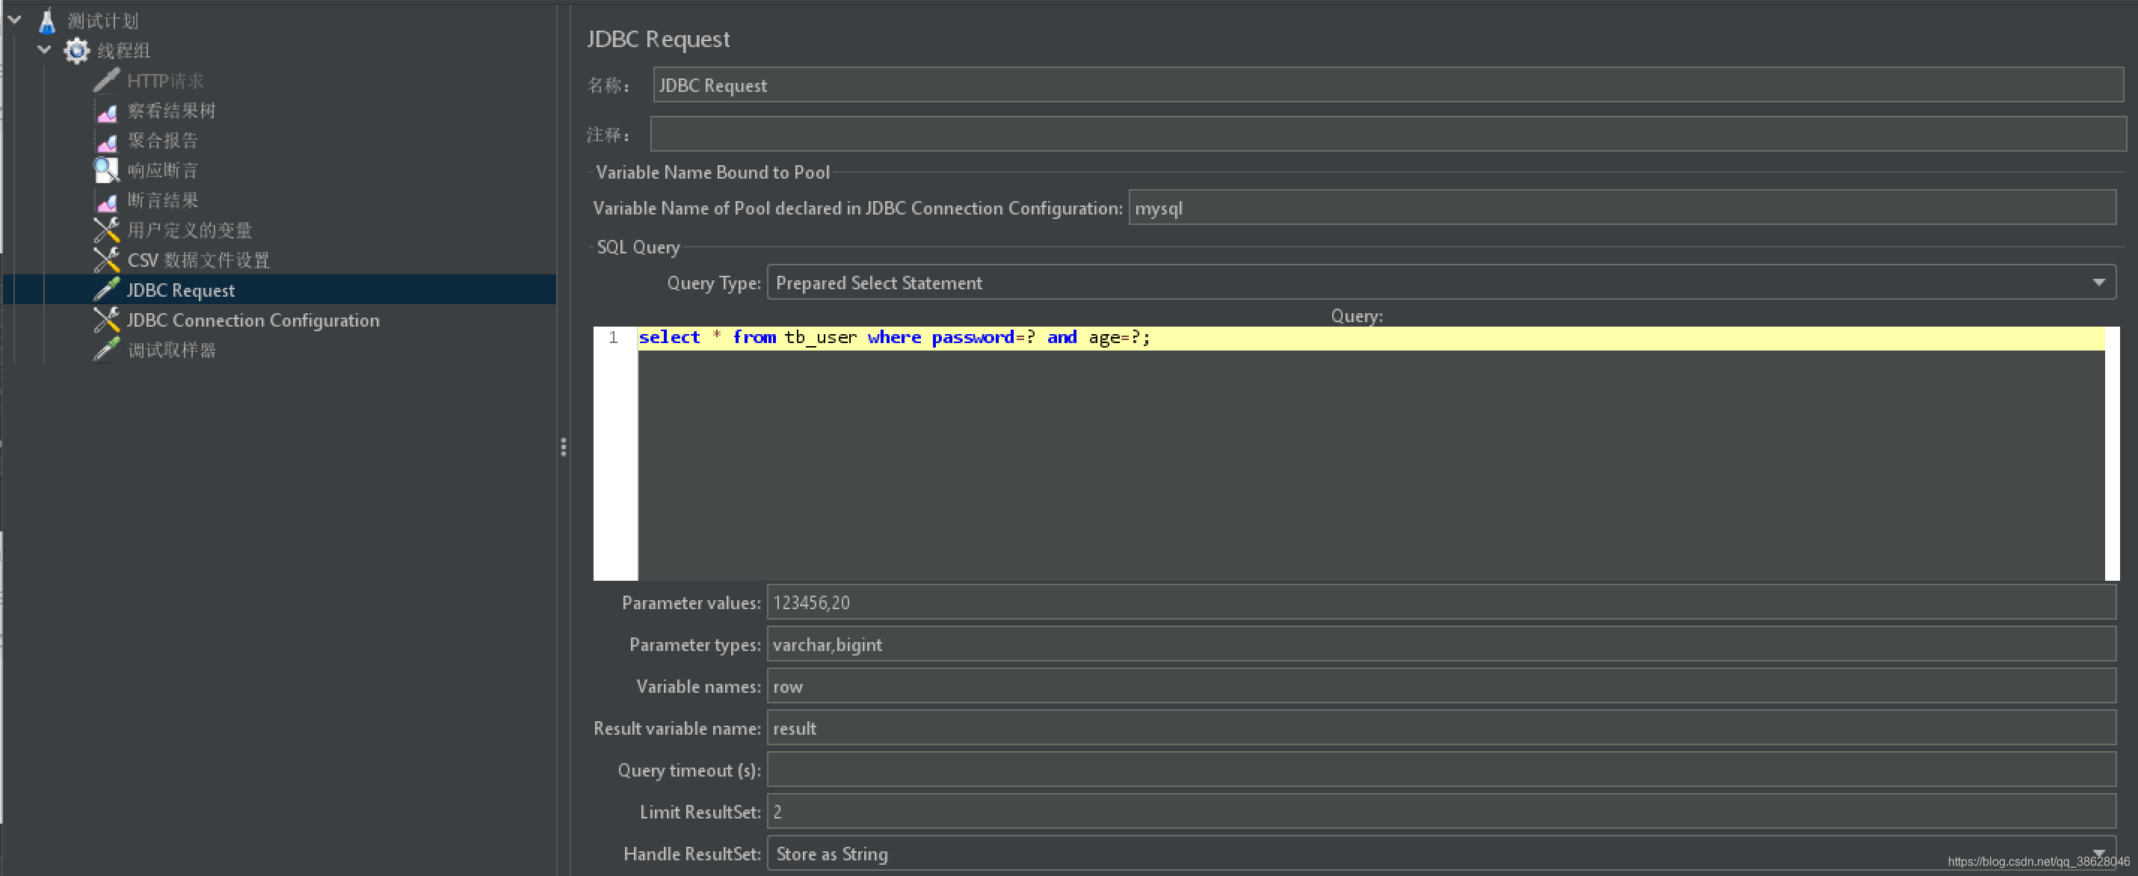Select 调试取样器 in the tree
2138x876 pixels.
(x=171, y=350)
